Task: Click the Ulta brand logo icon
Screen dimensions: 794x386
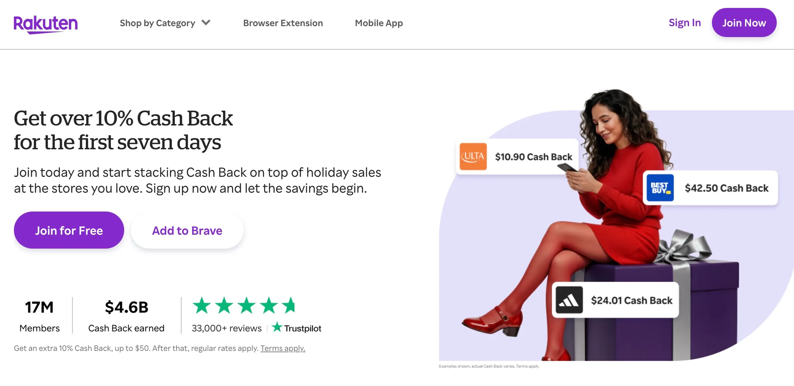Action: coord(473,157)
